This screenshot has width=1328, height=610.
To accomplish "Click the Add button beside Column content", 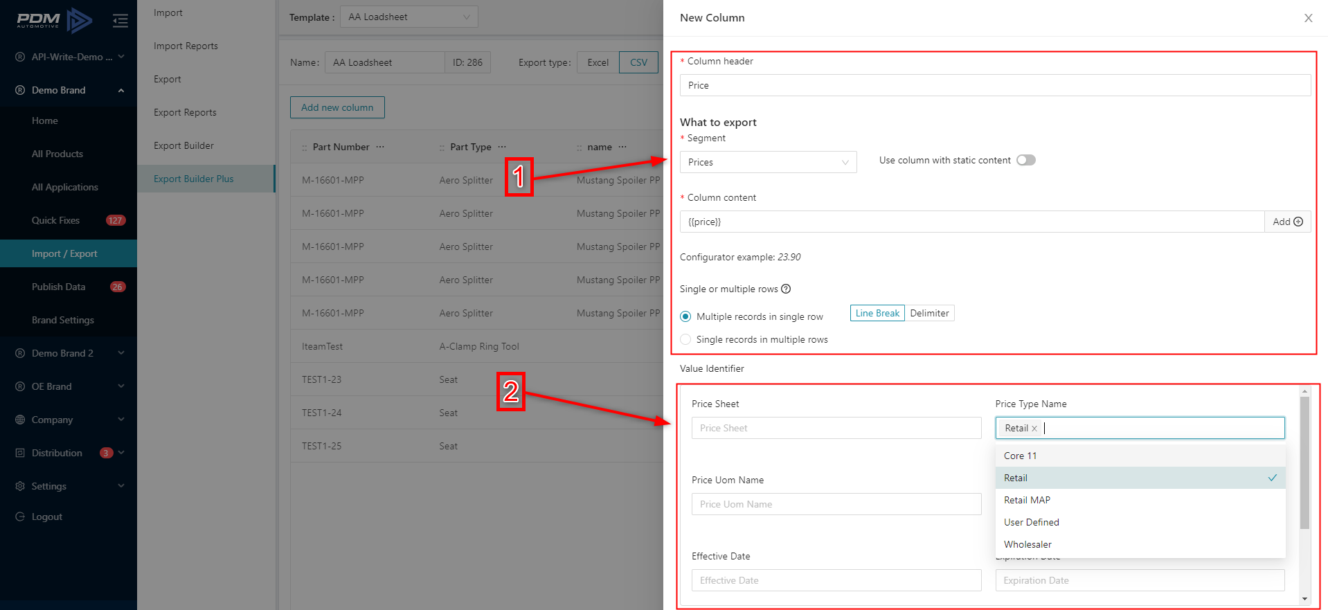I will tap(1287, 222).
